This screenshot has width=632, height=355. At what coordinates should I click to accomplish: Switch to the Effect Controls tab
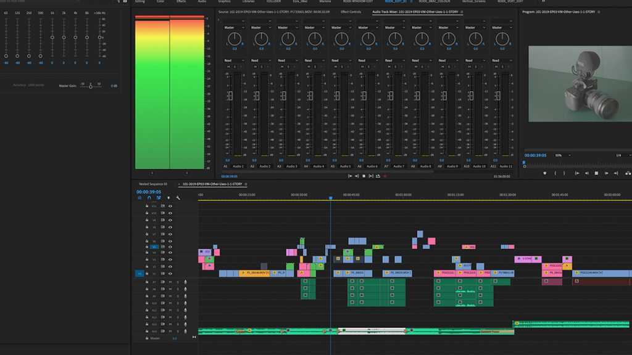click(x=351, y=12)
